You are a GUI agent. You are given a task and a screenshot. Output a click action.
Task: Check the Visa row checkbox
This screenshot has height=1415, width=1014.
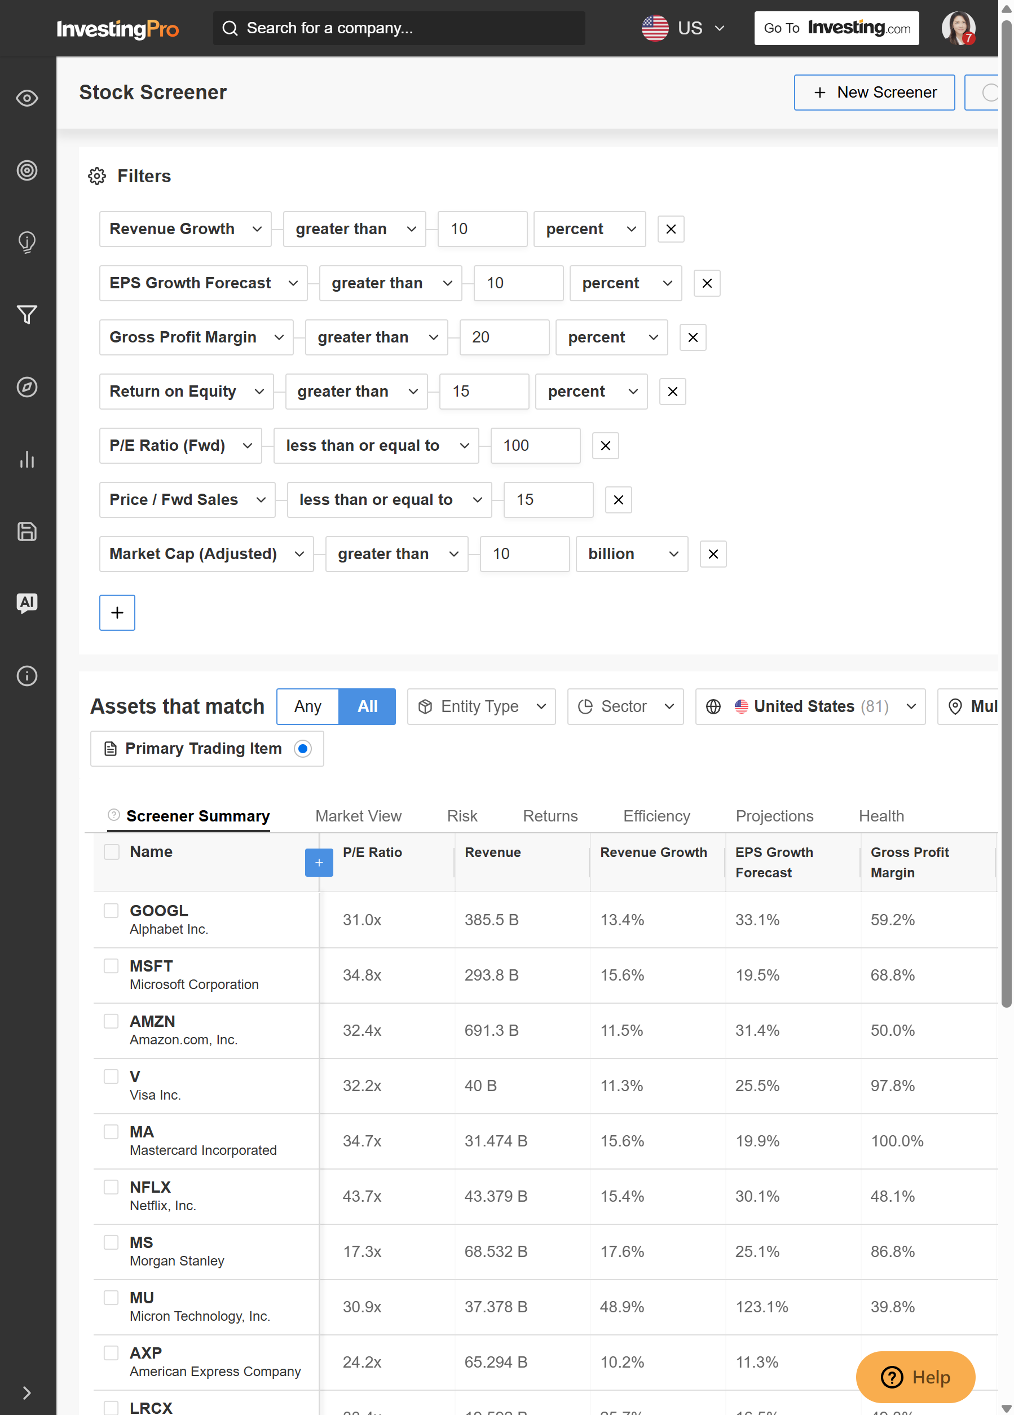click(111, 1076)
